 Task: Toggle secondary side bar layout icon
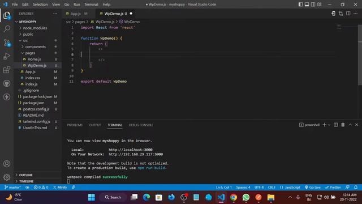coord(313,5)
